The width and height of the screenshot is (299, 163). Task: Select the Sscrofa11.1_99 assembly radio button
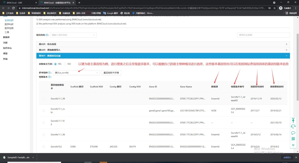(44, 99)
